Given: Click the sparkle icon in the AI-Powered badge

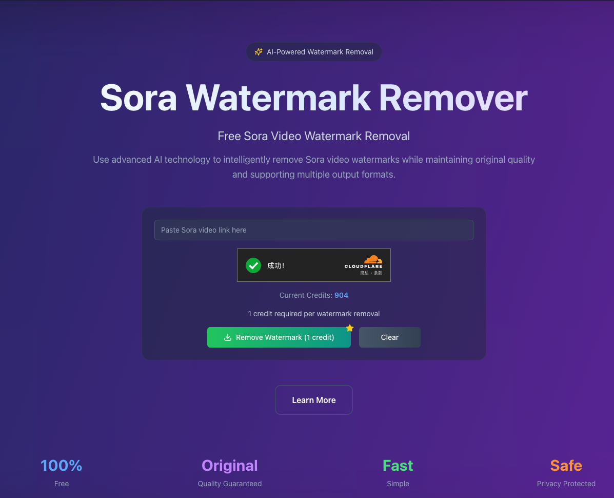Looking at the screenshot, I should [259, 51].
